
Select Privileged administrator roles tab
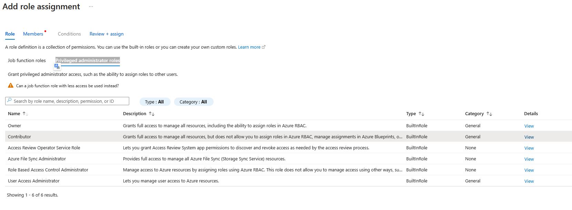(88, 60)
